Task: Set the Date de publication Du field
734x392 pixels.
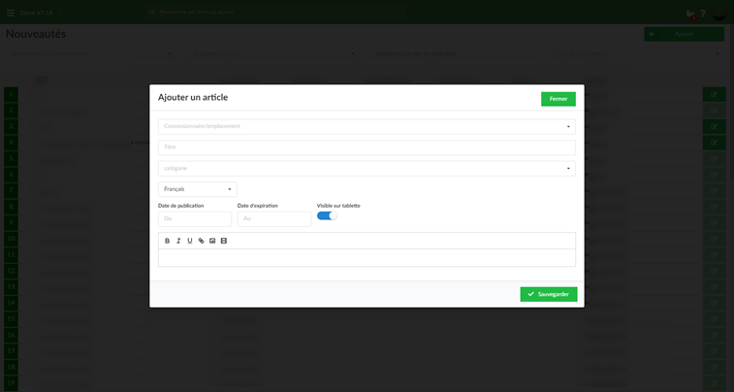Action: pos(195,218)
